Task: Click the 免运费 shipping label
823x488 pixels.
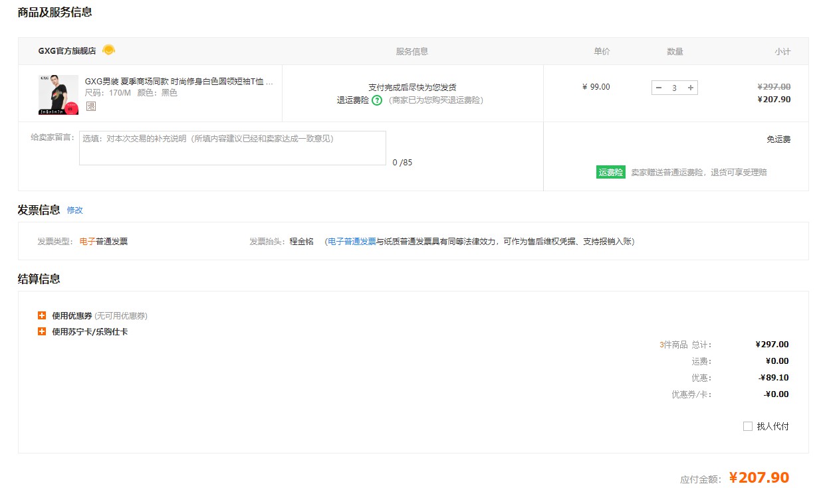Action: click(x=778, y=139)
